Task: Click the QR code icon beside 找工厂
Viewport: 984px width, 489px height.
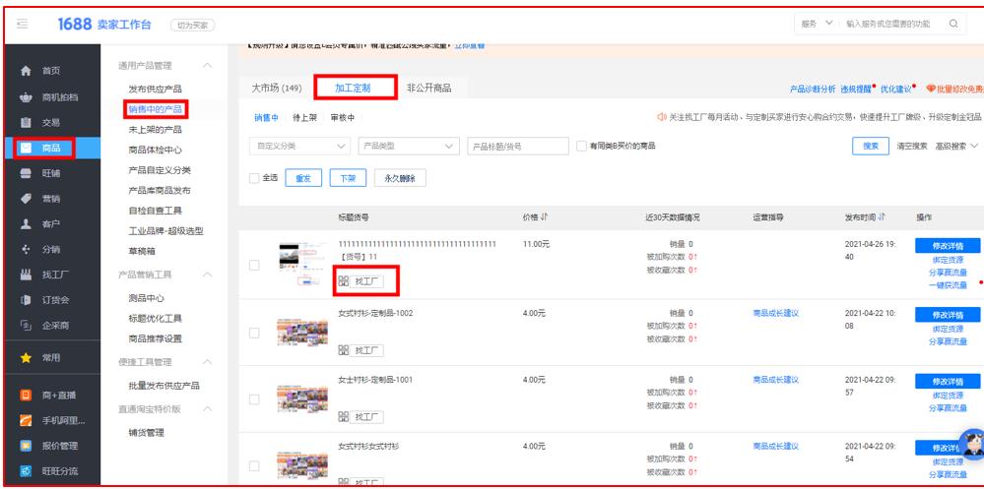Action: point(345,280)
